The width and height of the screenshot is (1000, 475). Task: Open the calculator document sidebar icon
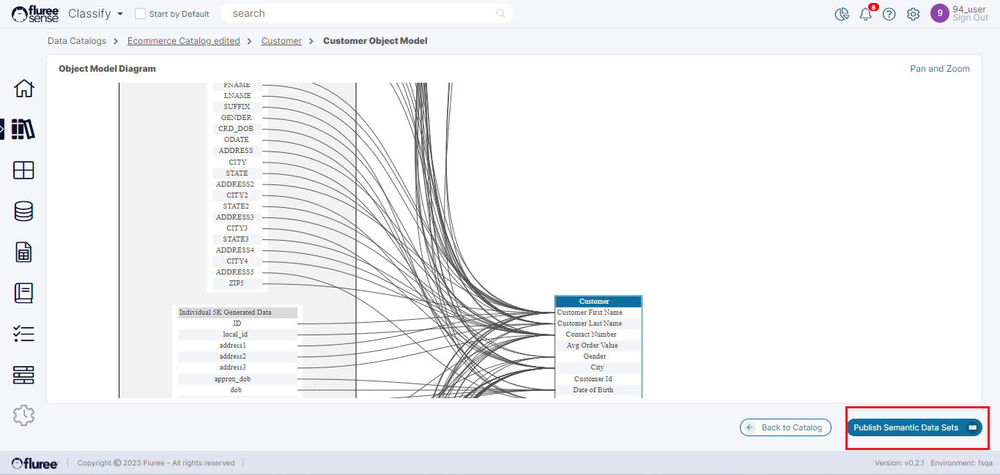pos(23,253)
